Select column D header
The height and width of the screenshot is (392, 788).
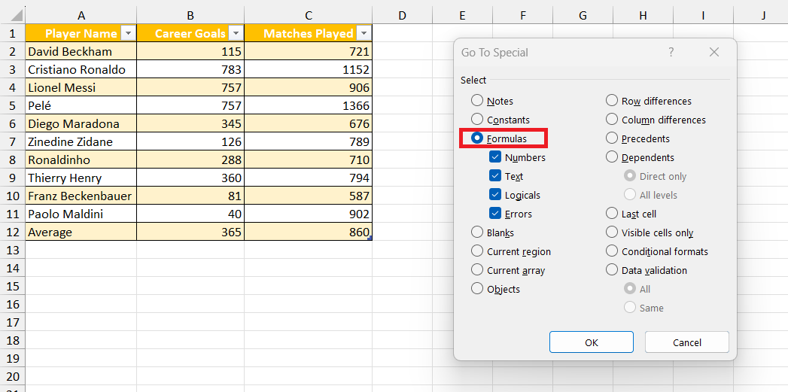402,15
